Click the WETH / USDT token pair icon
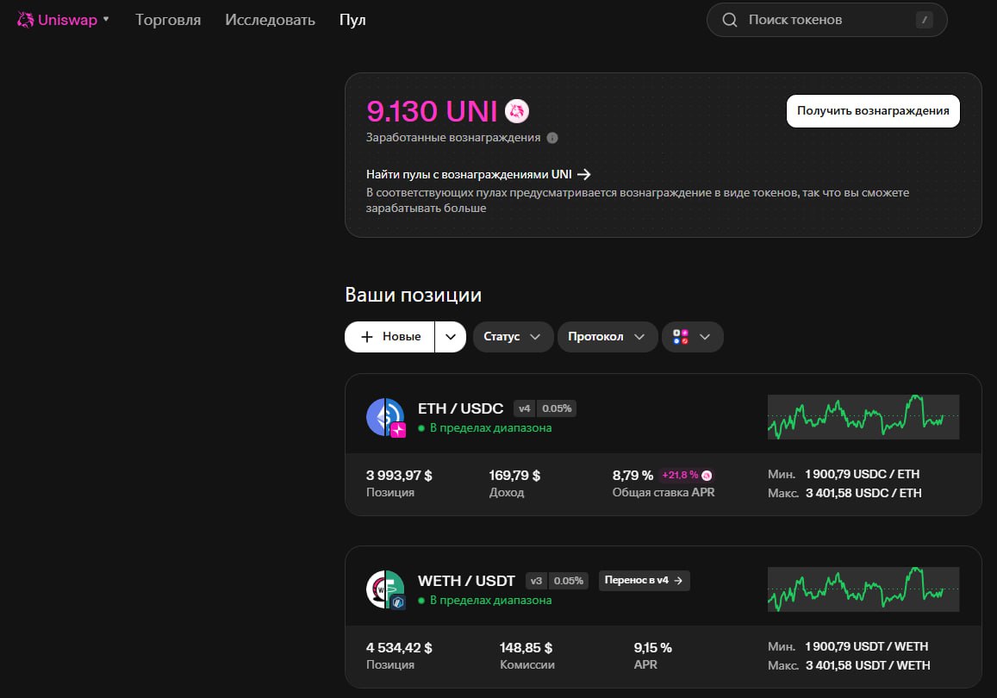 (x=385, y=590)
